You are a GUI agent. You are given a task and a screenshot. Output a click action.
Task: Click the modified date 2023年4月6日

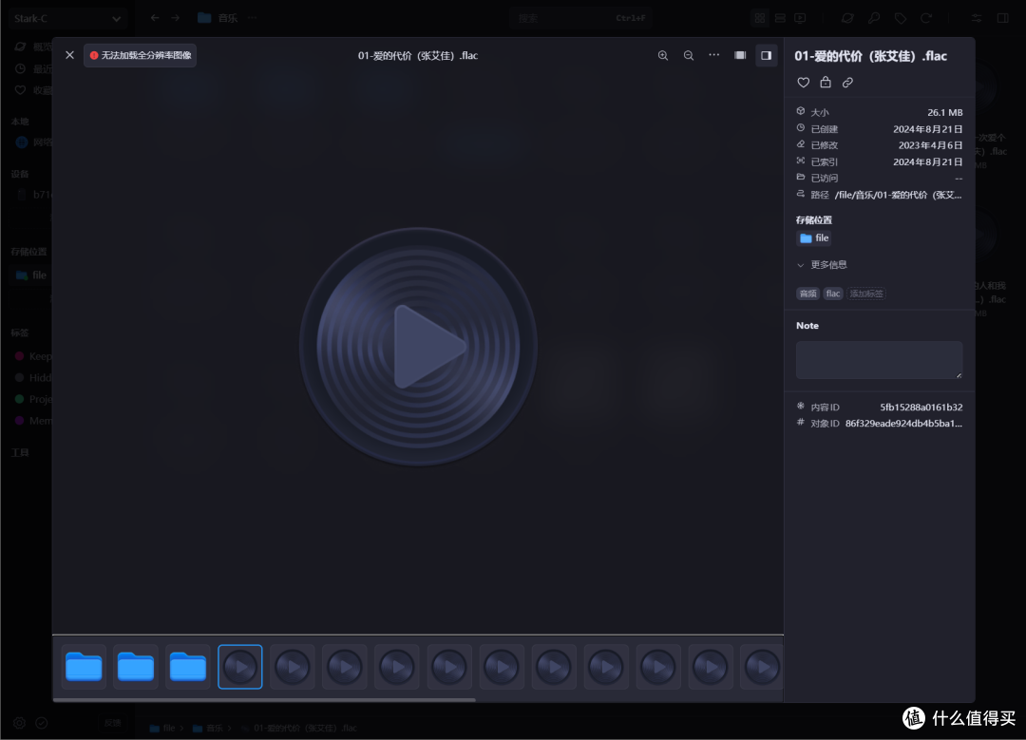tap(930, 145)
